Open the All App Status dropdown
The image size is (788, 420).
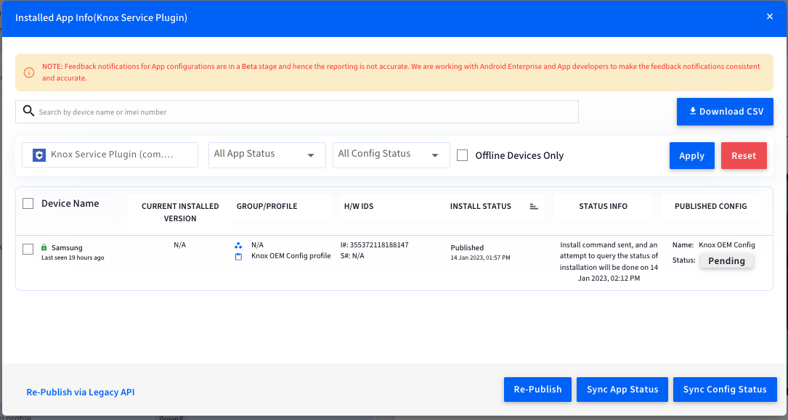[x=267, y=155]
